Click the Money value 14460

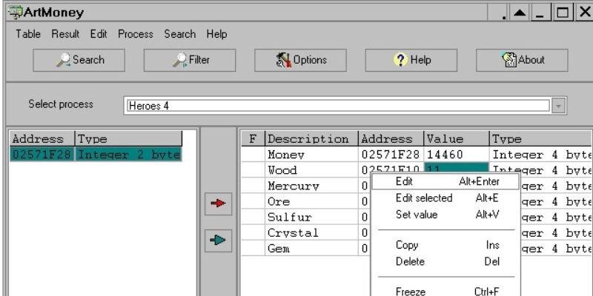point(457,155)
